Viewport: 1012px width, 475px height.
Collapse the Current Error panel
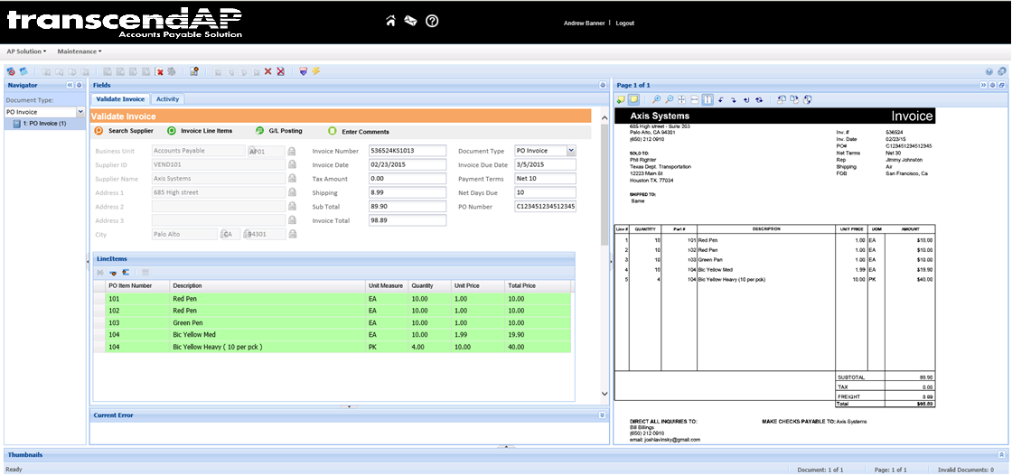pyautogui.click(x=602, y=415)
